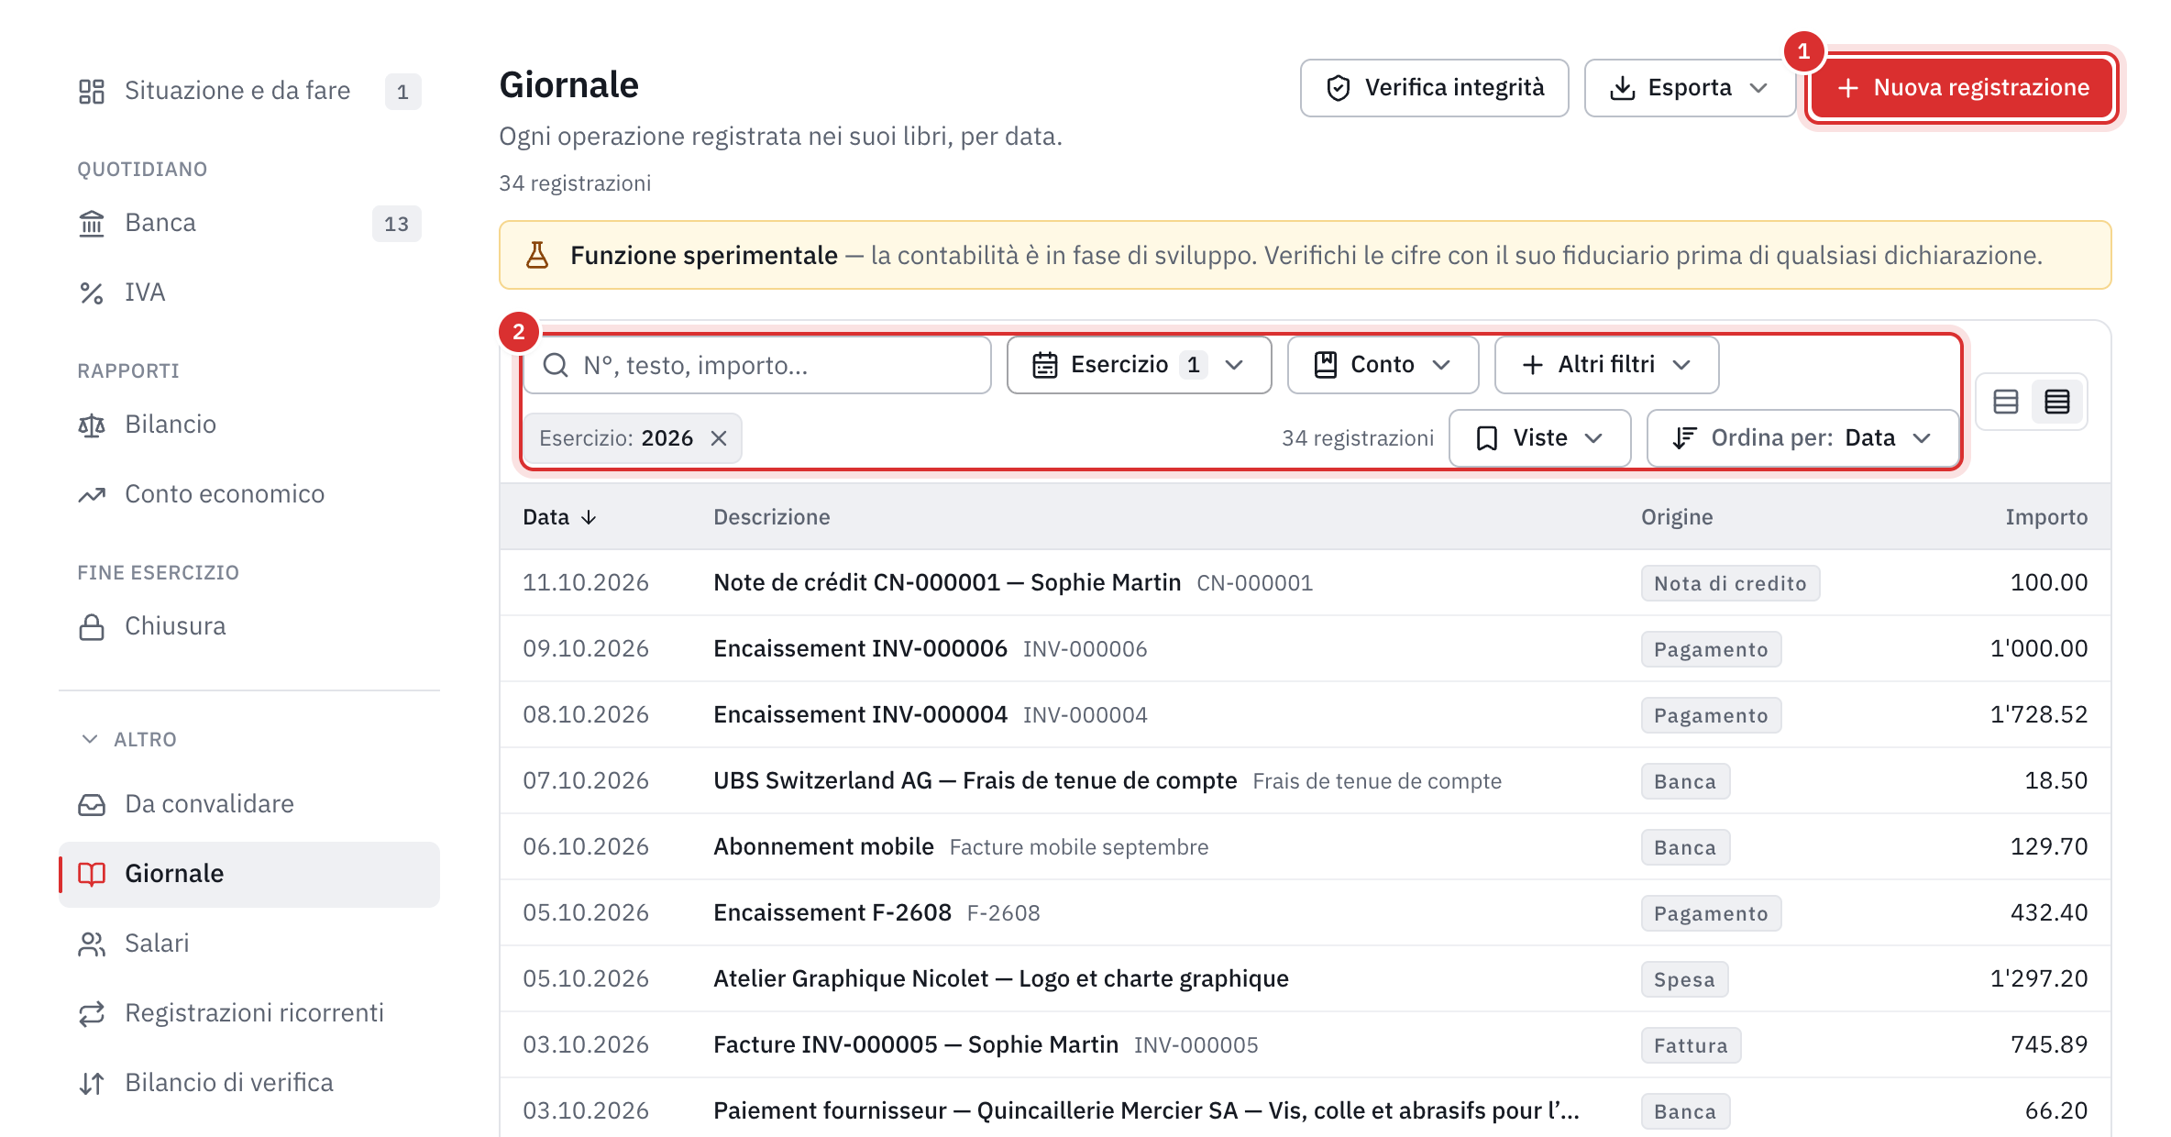Screen dimensions: 2171x1137
Task: Click the Da convalidare inbox icon
Action: click(92, 804)
